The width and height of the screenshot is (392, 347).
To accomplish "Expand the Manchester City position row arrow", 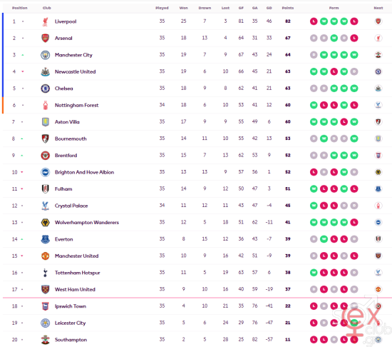I will click(23, 55).
